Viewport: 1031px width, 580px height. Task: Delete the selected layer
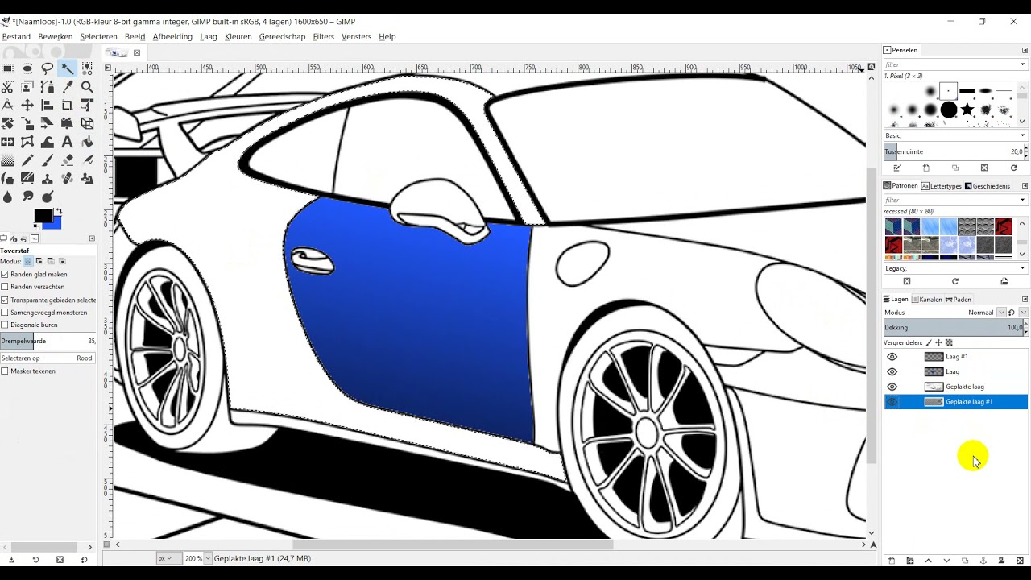click(1020, 561)
